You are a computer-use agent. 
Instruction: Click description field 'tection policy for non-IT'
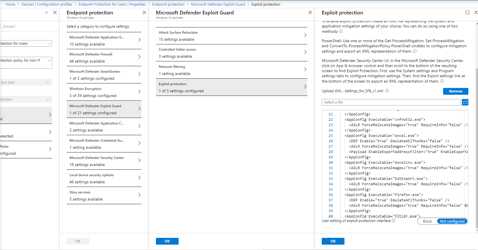coord(26,63)
